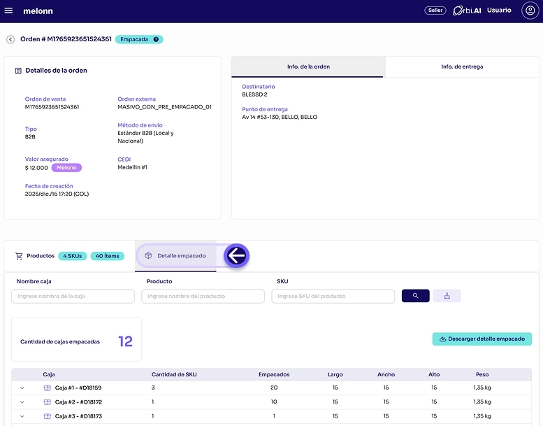Click the Orbi.AI logo in the header
Viewport: 543px width, 426px height.
click(x=467, y=10)
